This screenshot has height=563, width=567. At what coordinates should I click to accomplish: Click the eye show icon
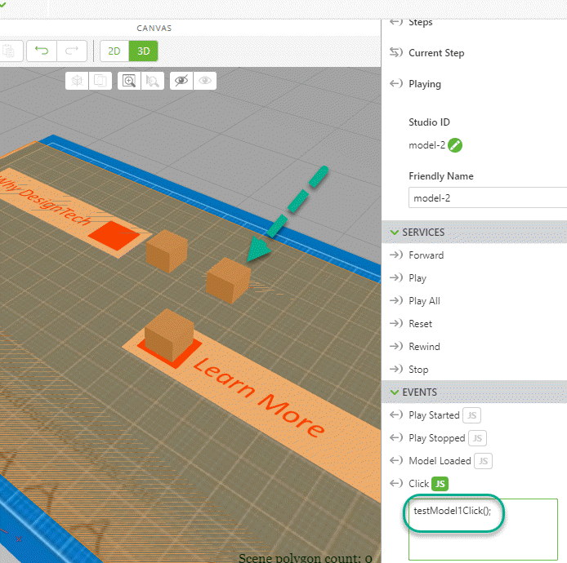[x=205, y=80]
